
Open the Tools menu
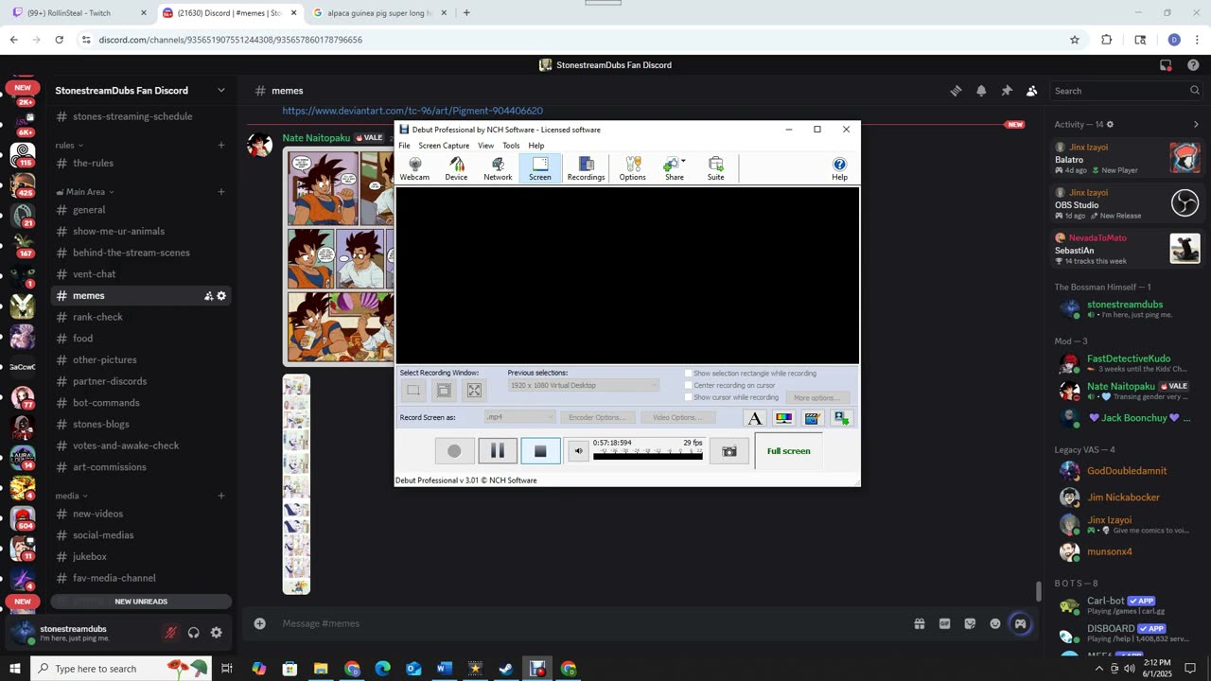pos(511,146)
